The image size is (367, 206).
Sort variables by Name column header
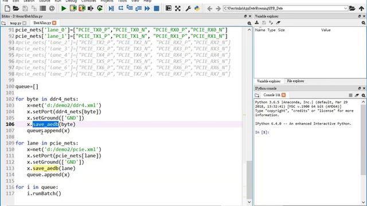point(260,30)
